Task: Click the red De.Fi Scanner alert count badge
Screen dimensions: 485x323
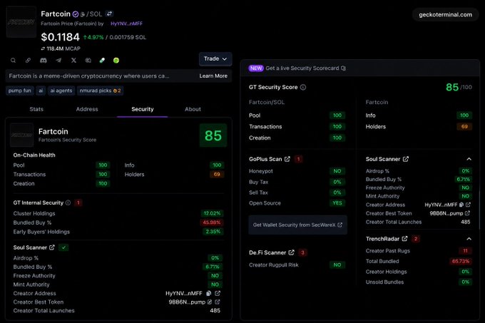Action: tap(302, 252)
